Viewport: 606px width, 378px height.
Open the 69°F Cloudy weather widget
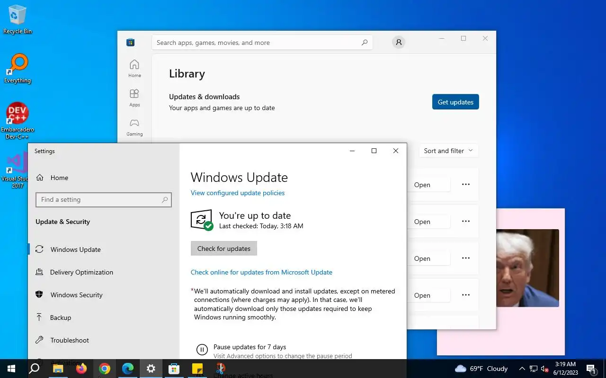click(x=481, y=369)
